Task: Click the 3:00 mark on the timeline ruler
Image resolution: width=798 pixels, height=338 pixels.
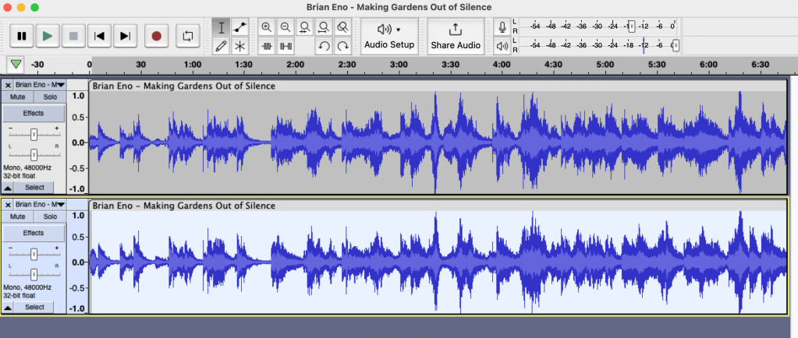Action: pyautogui.click(x=398, y=65)
